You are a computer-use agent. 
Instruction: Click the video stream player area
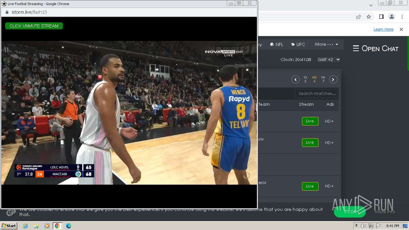[x=129, y=112]
